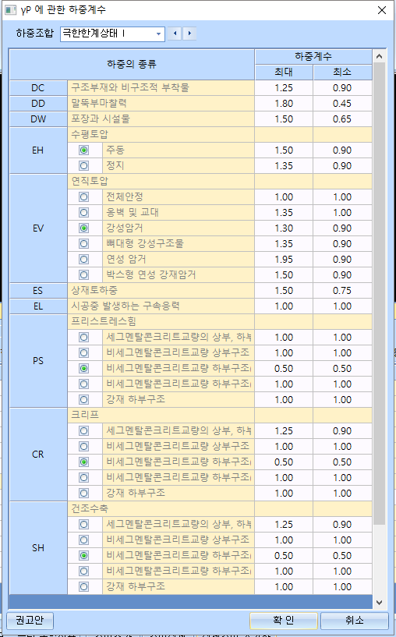Select 옹벽 및 교대 radio option
Image resolution: width=396 pixels, height=637 pixels.
84,213
